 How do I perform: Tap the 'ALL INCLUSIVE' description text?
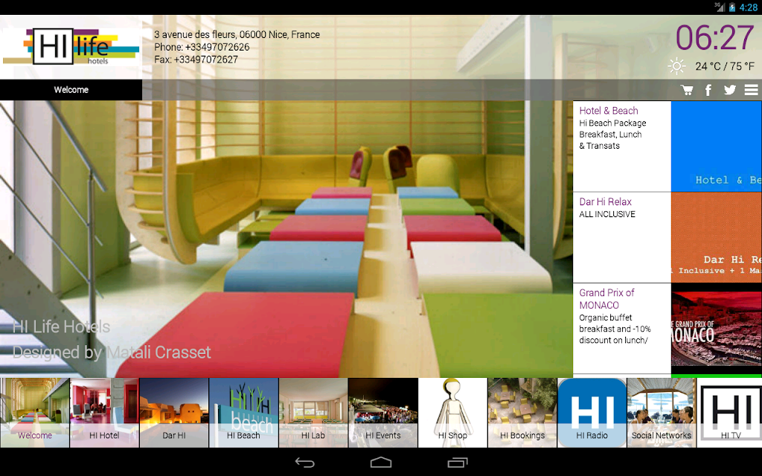[x=607, y=214]
